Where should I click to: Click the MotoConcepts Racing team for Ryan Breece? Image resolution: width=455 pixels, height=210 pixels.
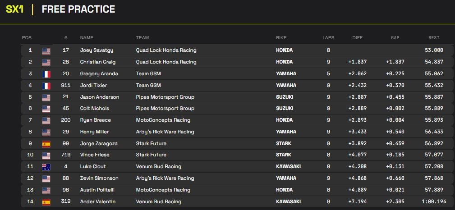[163, 120]
